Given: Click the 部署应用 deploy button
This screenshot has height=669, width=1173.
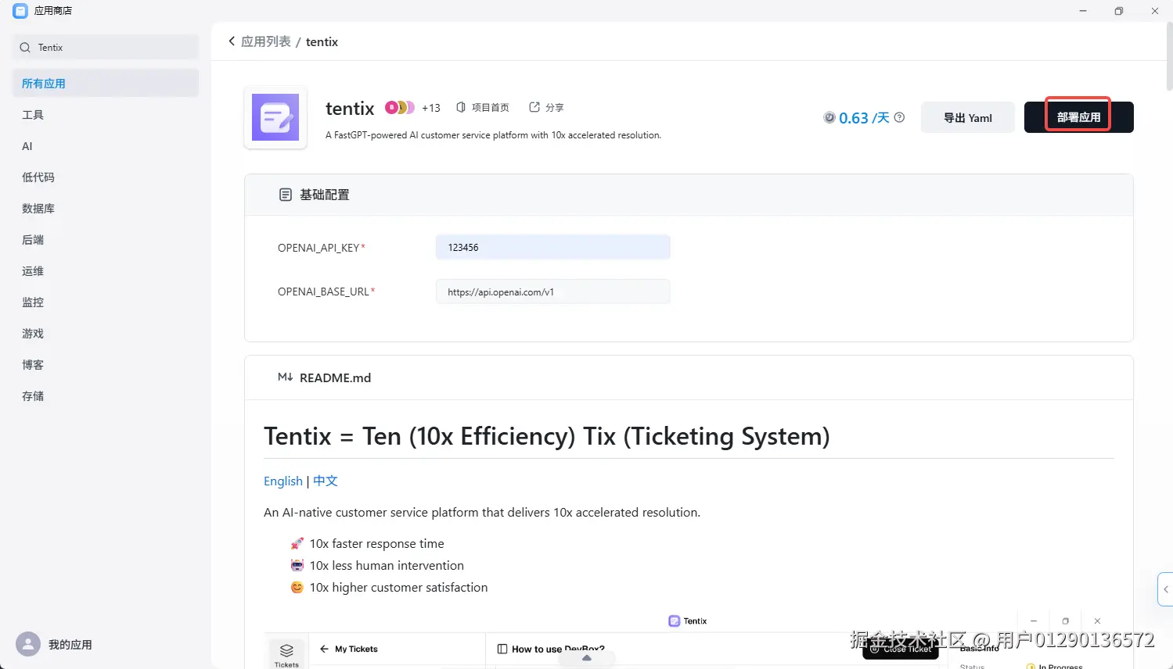Looking at the screenshot, I should [x=1079, y=117].
